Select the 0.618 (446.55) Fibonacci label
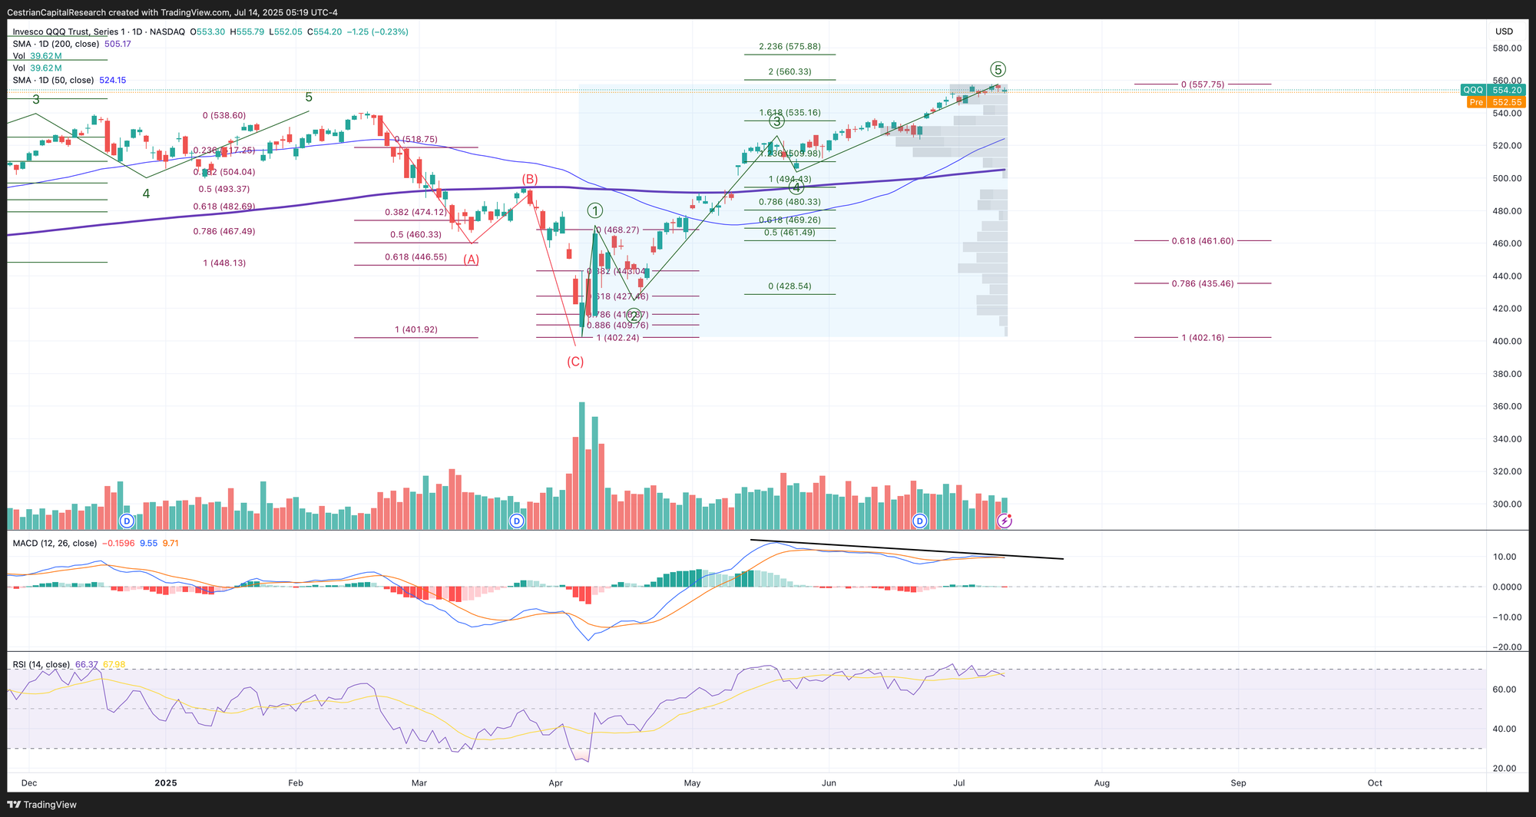1536x817 pixels. [x=416, y=257]
